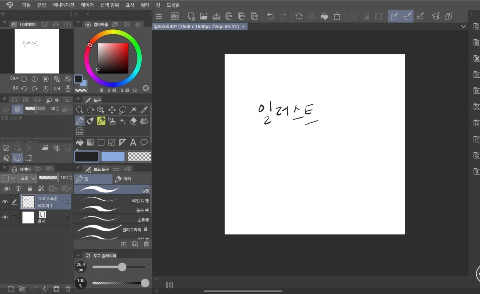Zoom in using navigator plus icon
This screenshot has height=294, width=480.
[34, 79]
